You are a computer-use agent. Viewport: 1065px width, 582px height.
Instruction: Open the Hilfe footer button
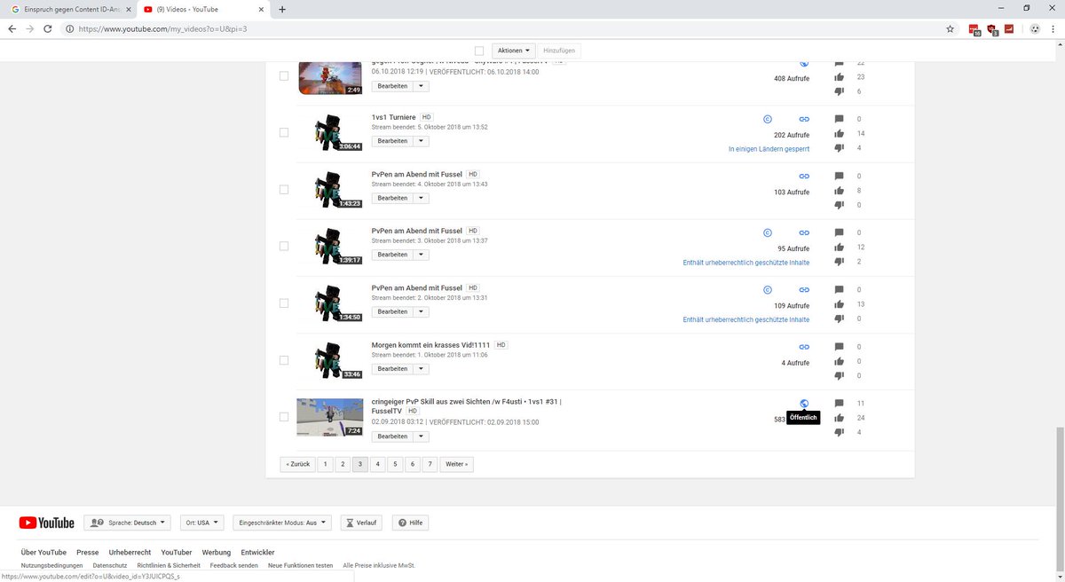tap(411, 523)
